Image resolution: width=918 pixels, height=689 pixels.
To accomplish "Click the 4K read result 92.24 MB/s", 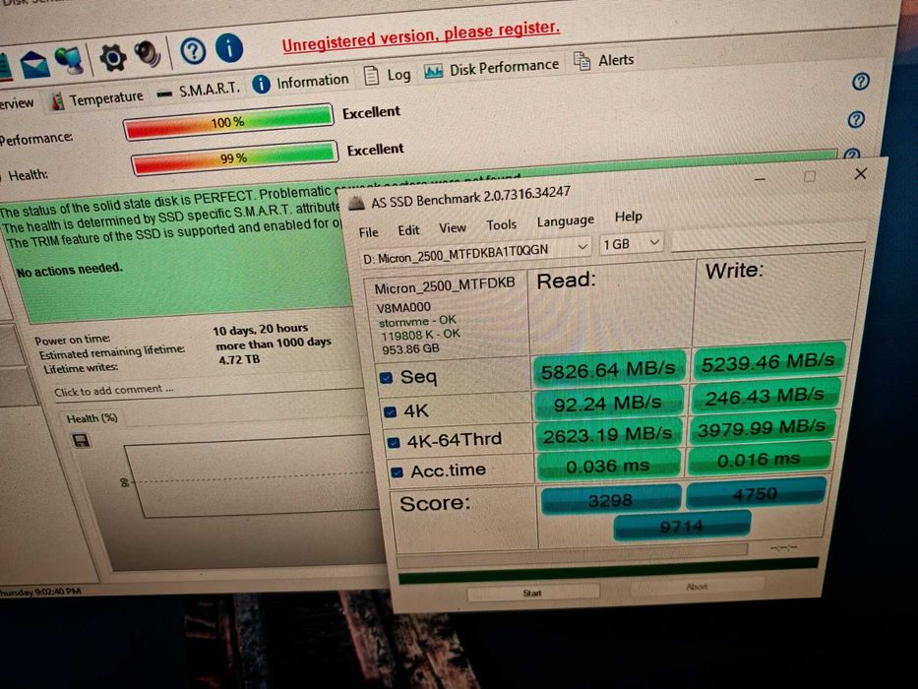I will pos(608,404).
